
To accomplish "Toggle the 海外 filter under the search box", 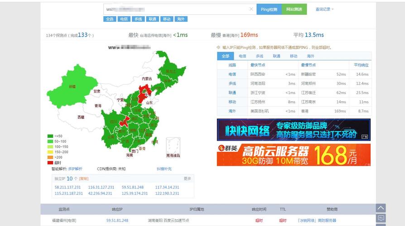I will pos(181,19).
